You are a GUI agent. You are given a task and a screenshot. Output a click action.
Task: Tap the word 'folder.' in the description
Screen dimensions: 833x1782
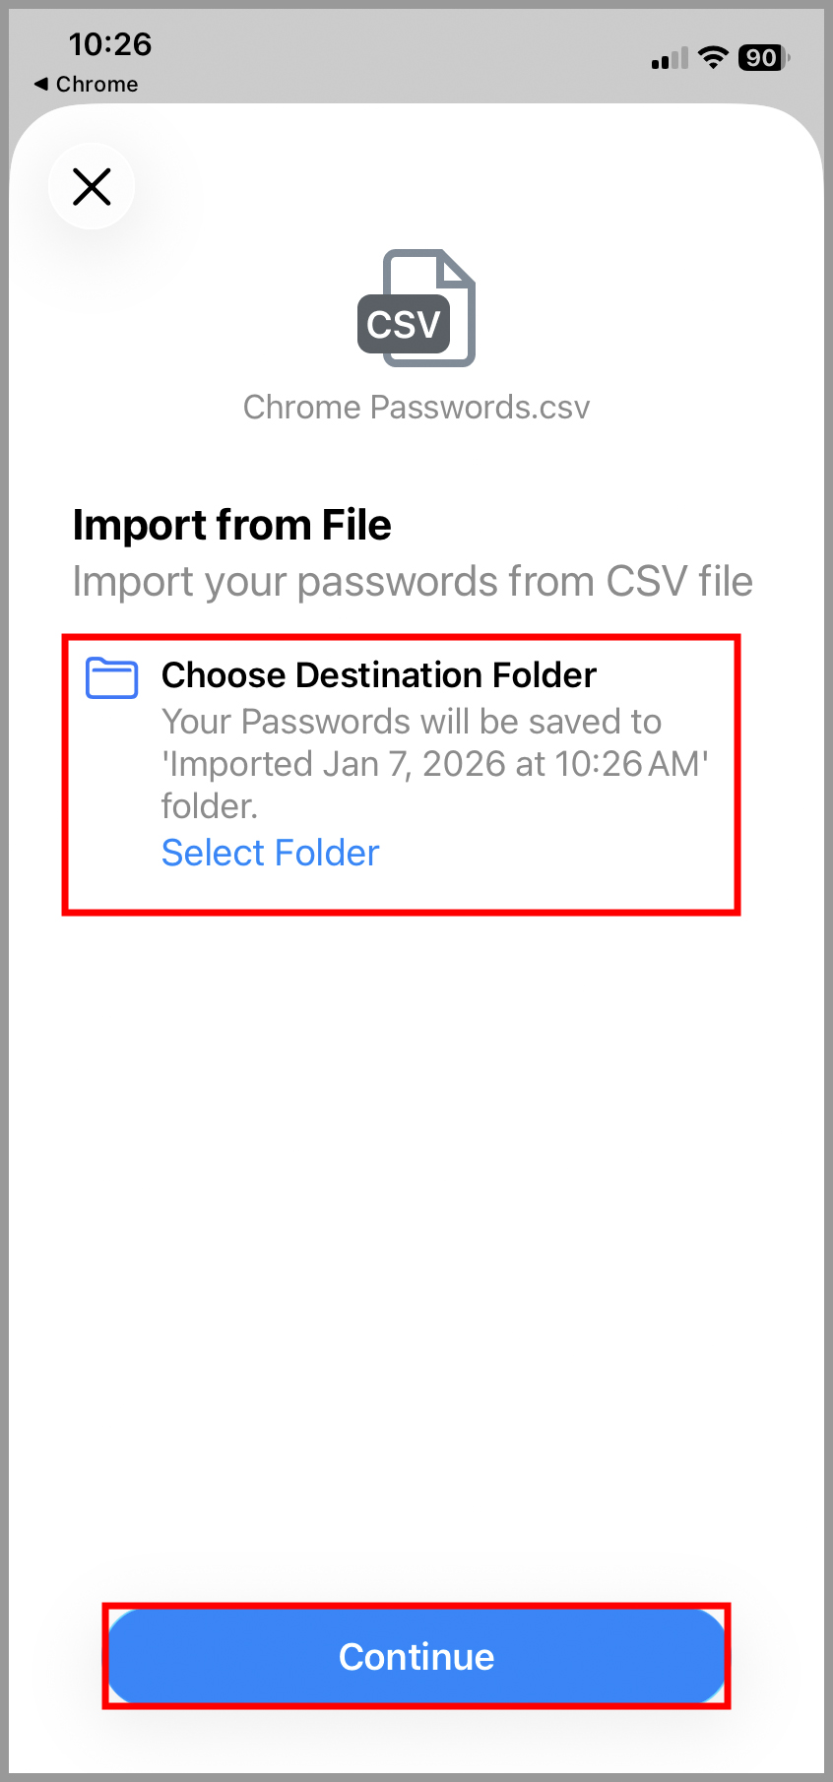tap(210, 806)
